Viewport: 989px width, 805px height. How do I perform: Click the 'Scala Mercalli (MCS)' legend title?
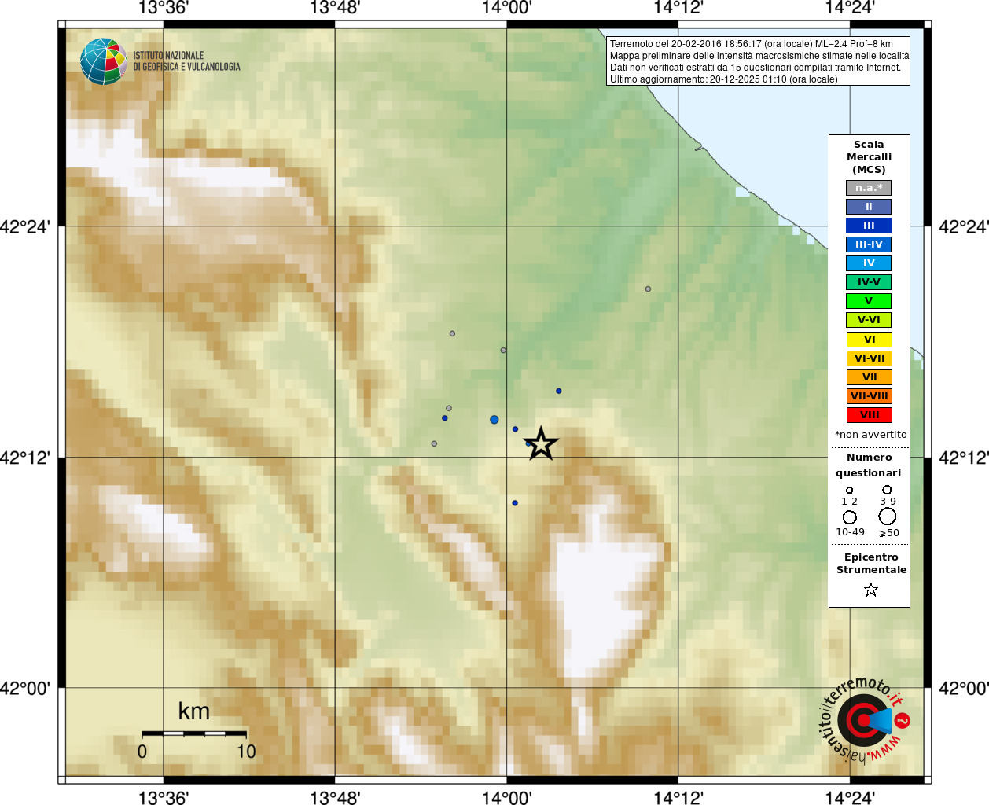point(869,157)
